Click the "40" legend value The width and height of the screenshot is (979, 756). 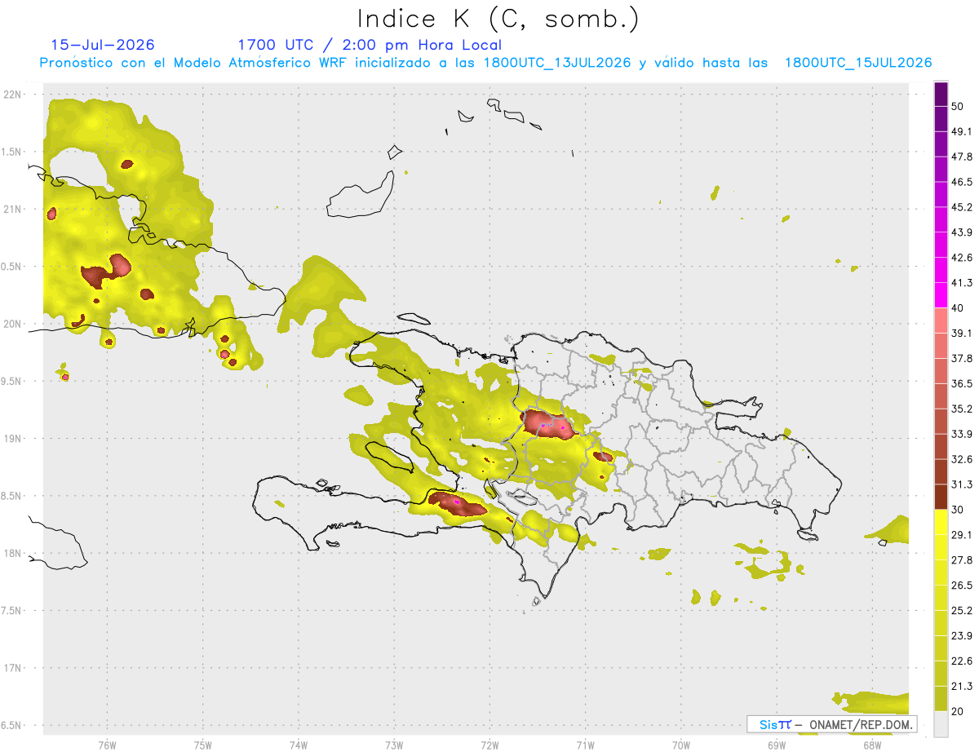(959, 307)
